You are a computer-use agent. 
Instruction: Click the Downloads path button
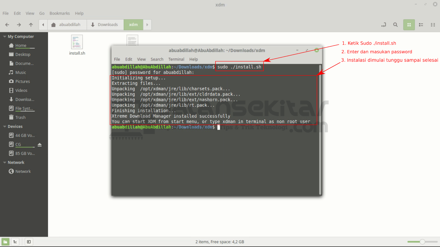tap(105, 25)
